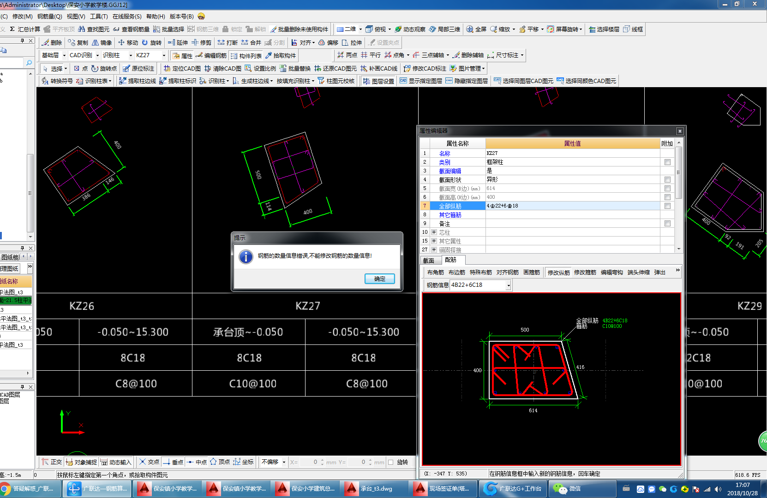The width and height of the screenshot is (767, 498).
Task: Select the 修剪 trim tool
Action: pos(201,42)
